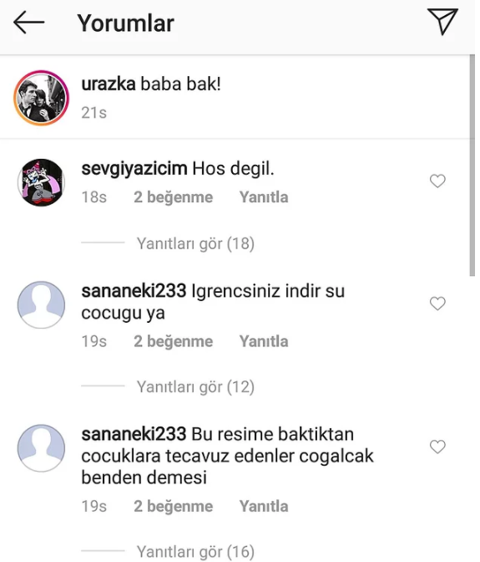Tap the paper plane share icon

[442, 22]
